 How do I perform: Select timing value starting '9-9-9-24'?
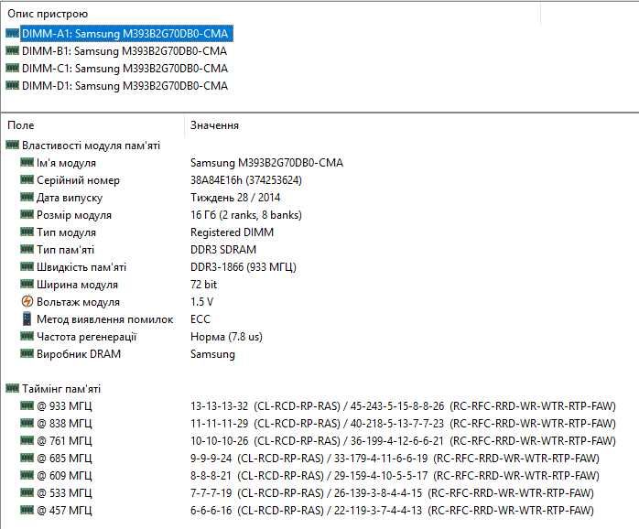(x=395, y=459)
